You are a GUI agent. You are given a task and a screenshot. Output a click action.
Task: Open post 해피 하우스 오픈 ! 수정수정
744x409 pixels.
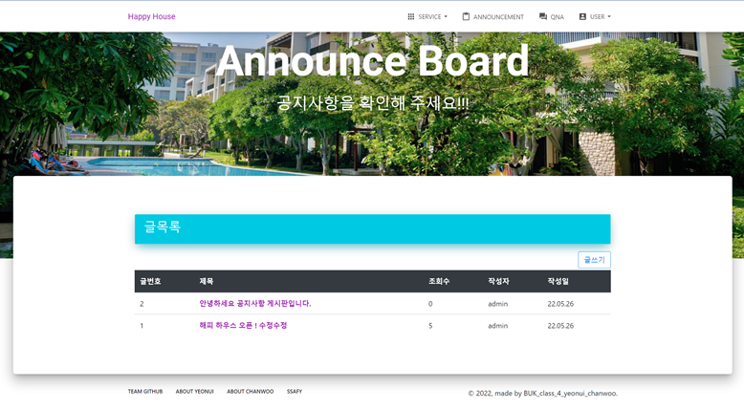(243, 325)
